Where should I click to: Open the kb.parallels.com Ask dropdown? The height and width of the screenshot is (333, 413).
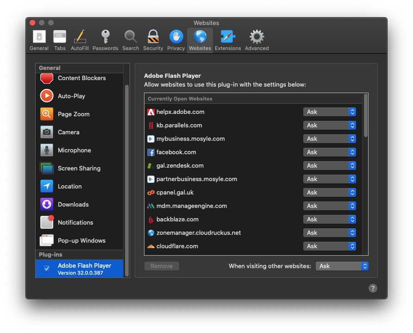coord(330,126)
